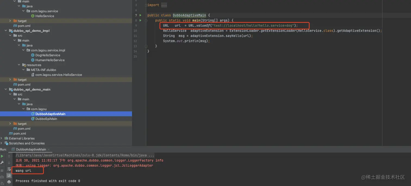The width and height of the screenshot is (411, 186).
Task: Click System.out.println(msg) line
Action: (186, 41)
